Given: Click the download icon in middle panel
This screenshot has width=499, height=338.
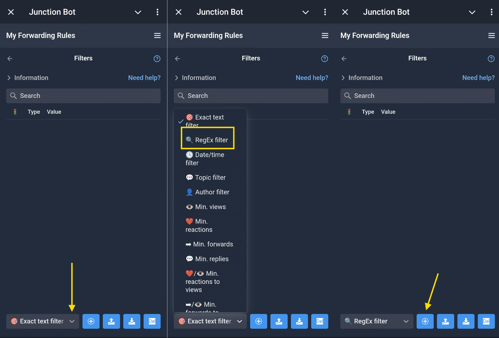Looking at the screenshot, I should coord(299,321).
